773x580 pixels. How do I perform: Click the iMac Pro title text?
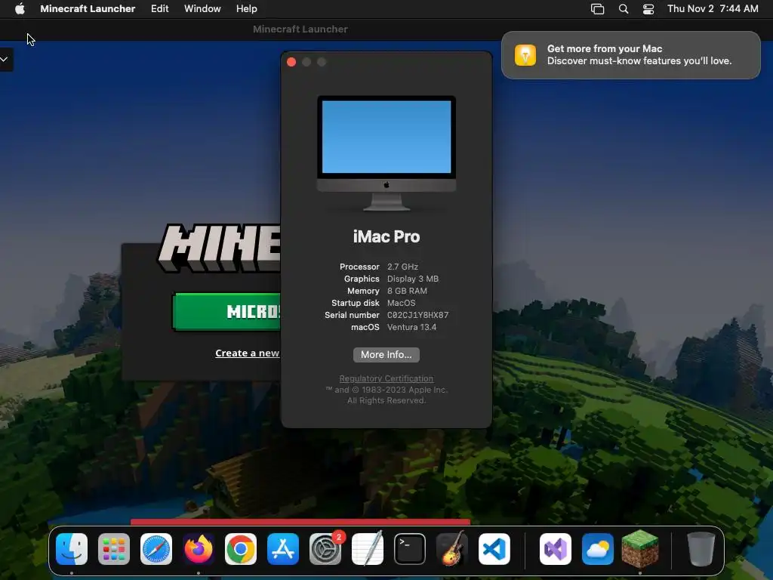click(x=386, y=236)
